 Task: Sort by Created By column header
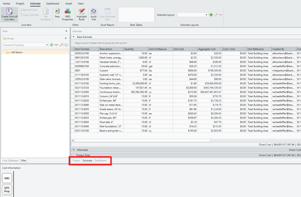coord(284,49)
